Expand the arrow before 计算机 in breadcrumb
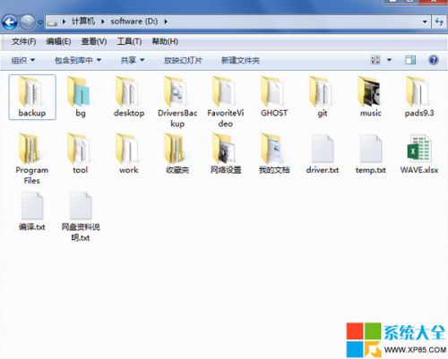 64,21
